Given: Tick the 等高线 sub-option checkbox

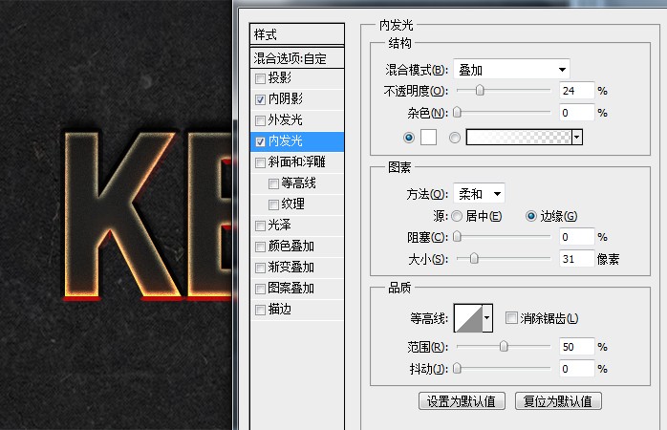Looking at the screenshot, I should [273, 183].
